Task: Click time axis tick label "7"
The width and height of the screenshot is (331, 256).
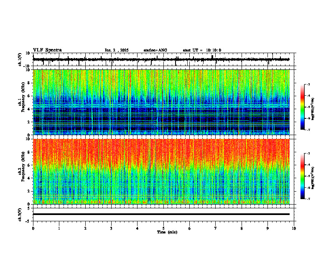Action: click(216, 228)
